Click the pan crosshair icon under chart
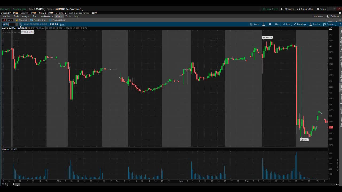Viewport: 342px width, 192px height. [3, 184]
